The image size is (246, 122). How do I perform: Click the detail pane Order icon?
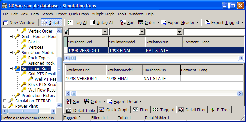(x=87, y=101)
